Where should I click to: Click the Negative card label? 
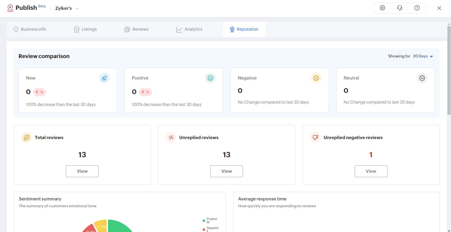[x=247, y=78]
